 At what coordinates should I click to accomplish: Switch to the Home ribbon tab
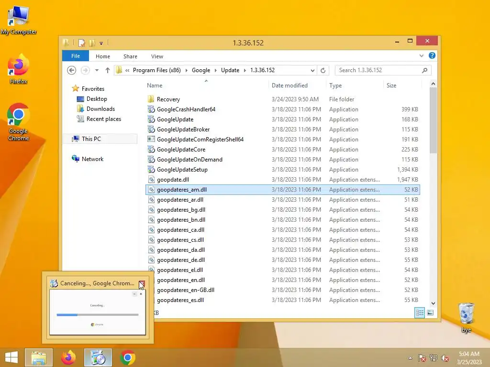click(103, 56)
